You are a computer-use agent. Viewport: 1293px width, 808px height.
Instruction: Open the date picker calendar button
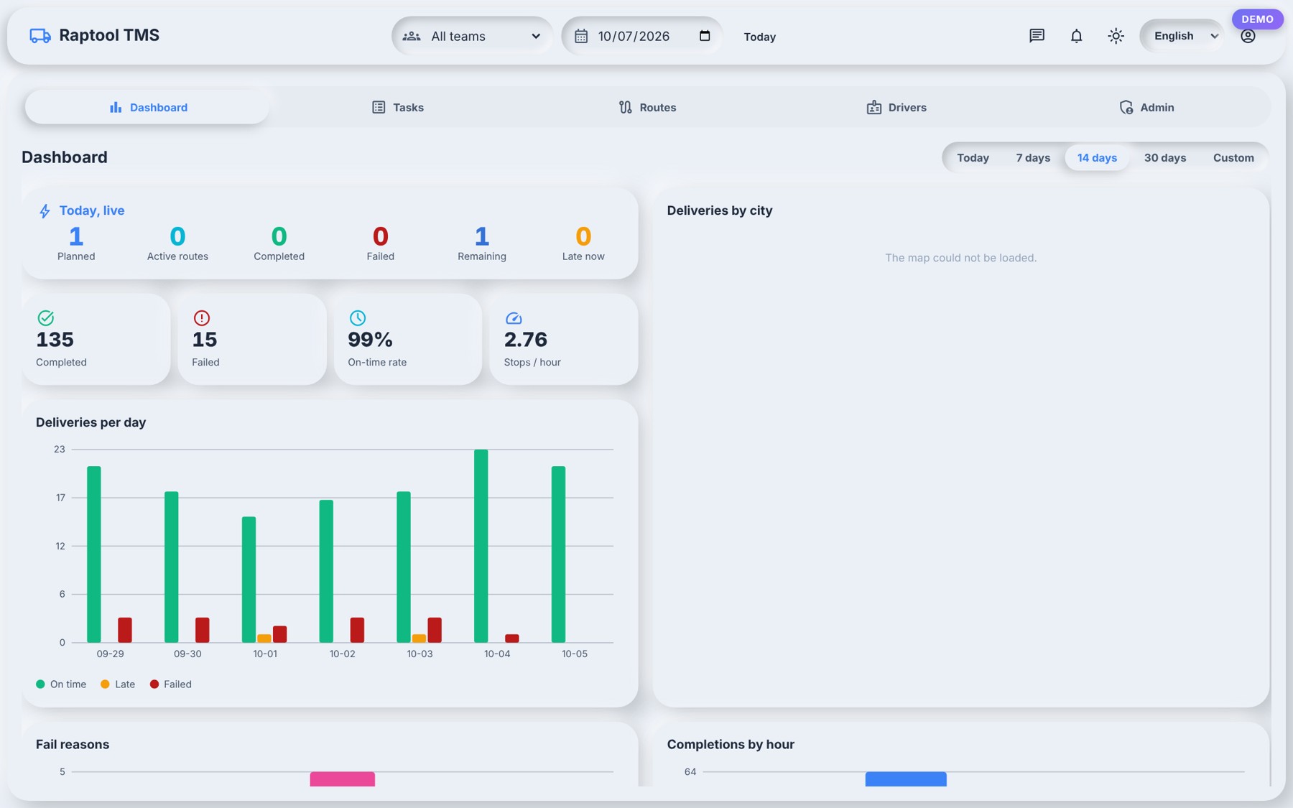705,36
